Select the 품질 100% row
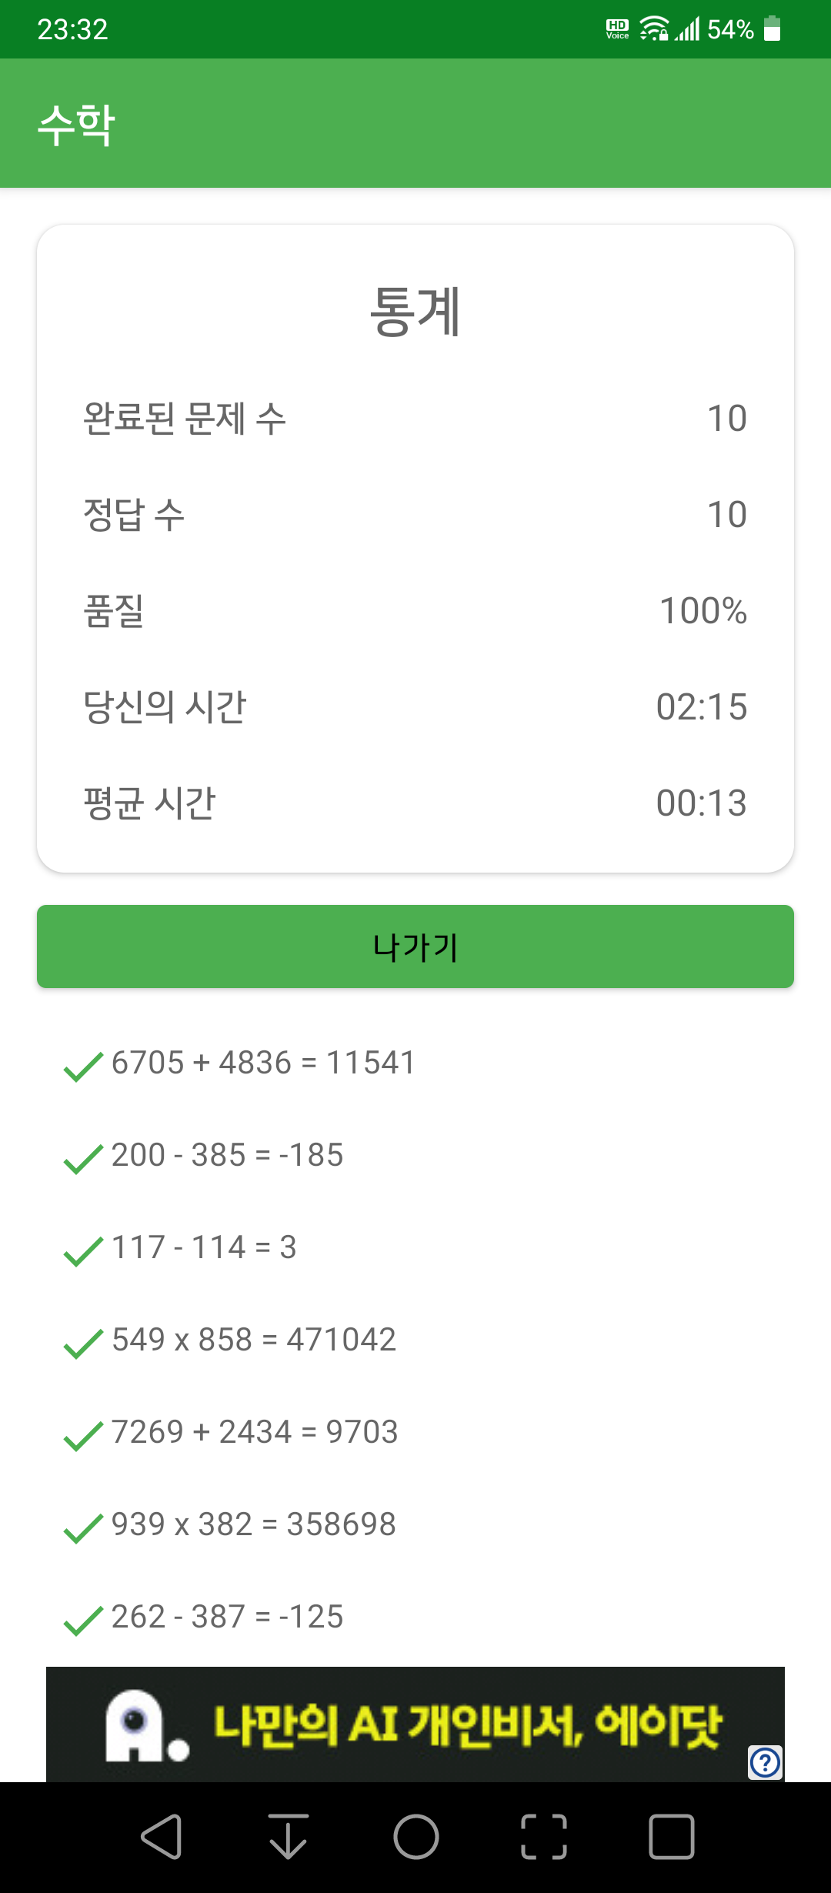Image resolution: width=831 pixels, height=1893 pixels. pos(415,610)
